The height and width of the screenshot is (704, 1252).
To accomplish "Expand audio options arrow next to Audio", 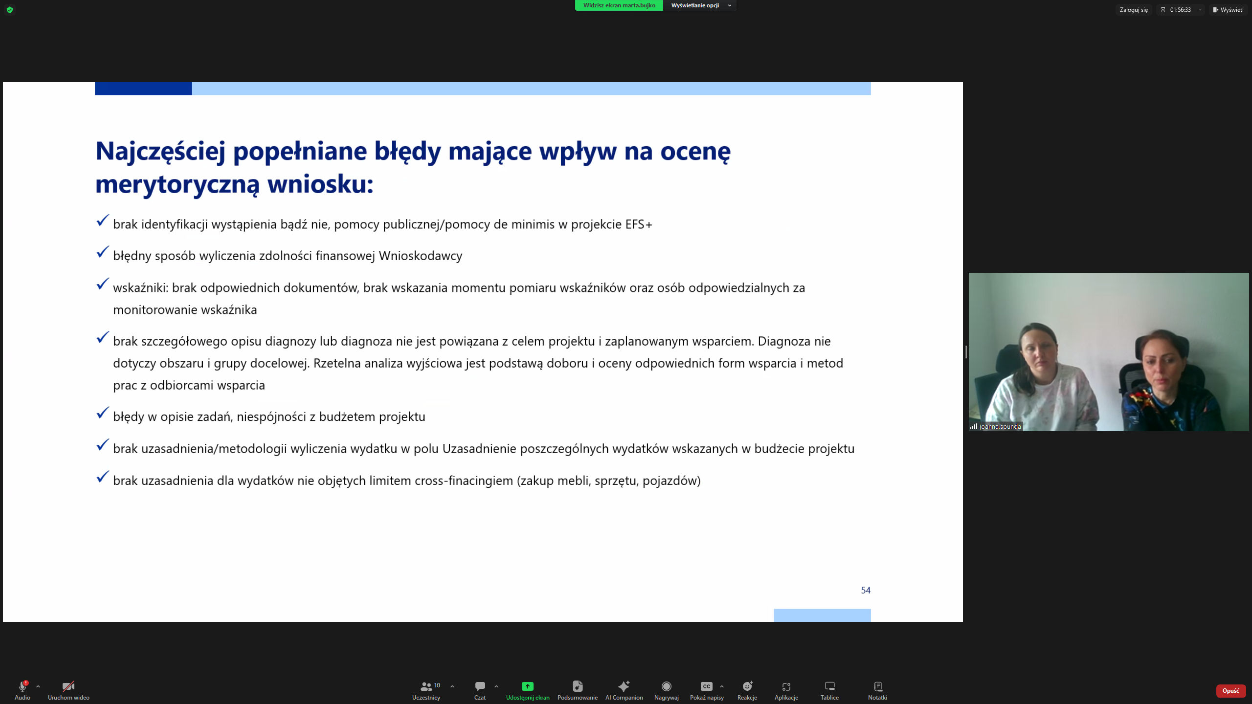I will (38, 686).
